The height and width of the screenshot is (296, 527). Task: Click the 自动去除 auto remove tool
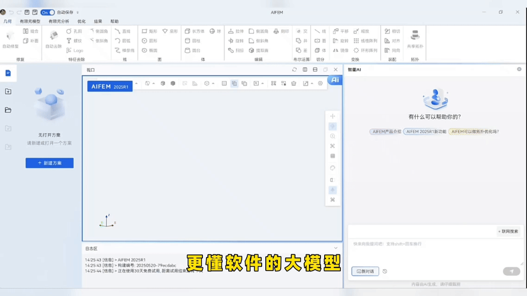click(53, 40)
